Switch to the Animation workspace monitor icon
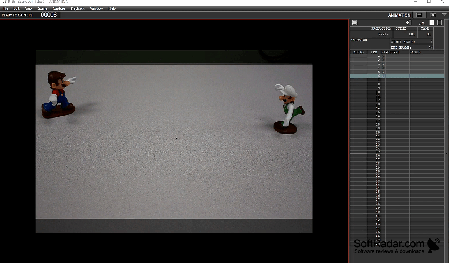This screenshot has height=263, width=449. 419,15
